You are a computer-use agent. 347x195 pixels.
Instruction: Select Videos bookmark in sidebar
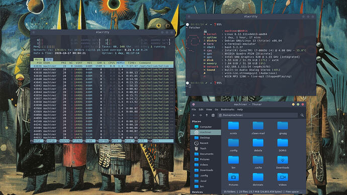pos(206,165)
